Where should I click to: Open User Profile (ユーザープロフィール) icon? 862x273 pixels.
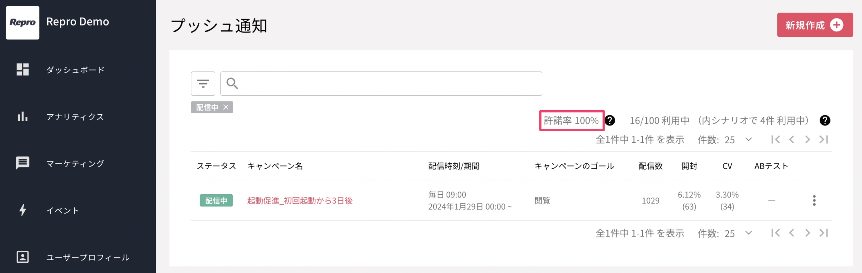pyautogui.click(x=23, y=257)
